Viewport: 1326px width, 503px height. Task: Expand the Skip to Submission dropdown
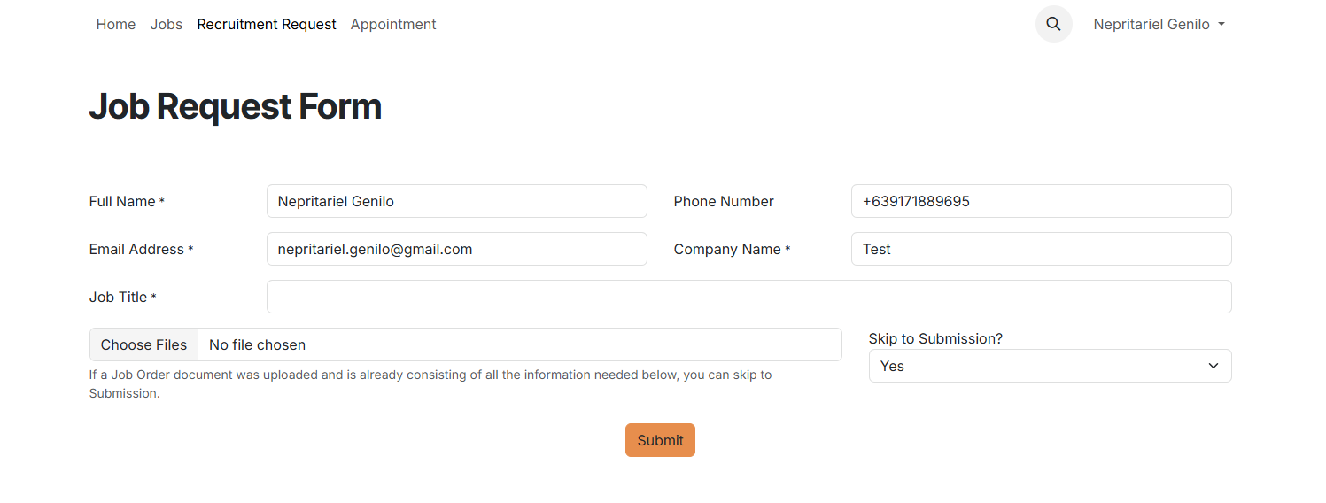pos(1050,366)
